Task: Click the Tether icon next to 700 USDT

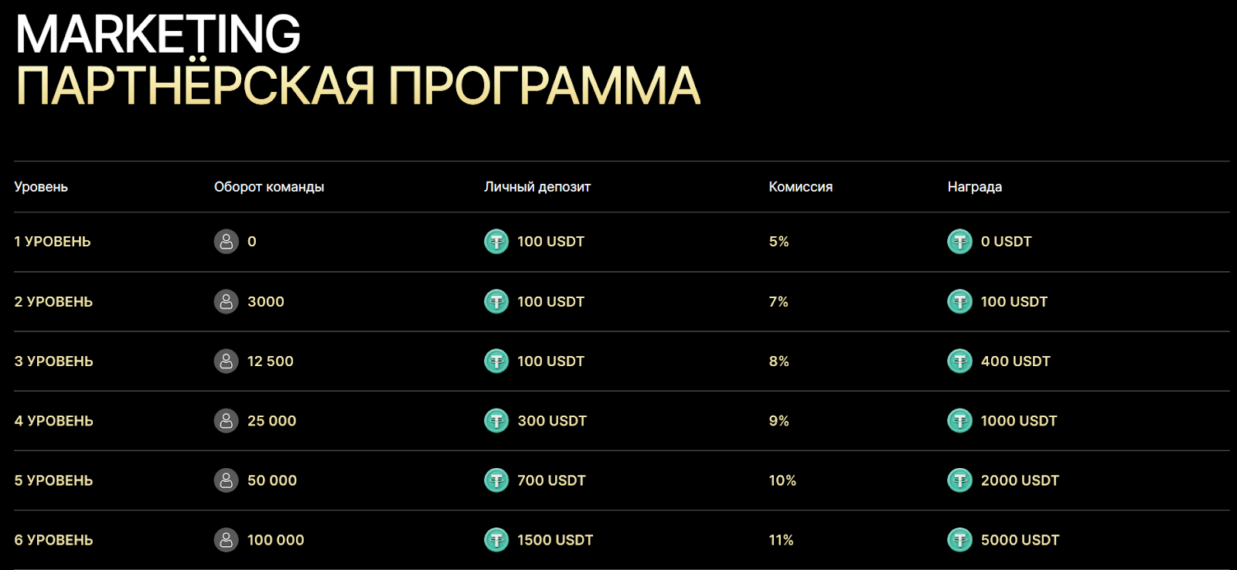Action: click(496, 480)
